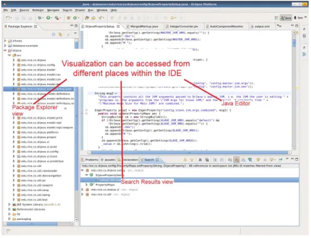Expand All in Search results
This screenshot has height=238, width=311.
(215, 160)
